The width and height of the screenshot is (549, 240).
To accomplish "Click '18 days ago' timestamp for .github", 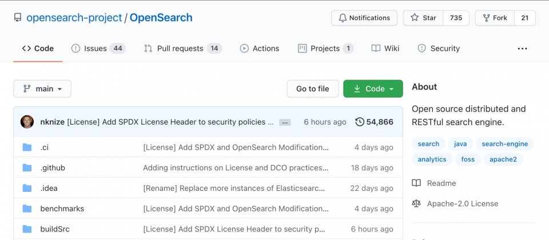I will (x=372, y=168).
